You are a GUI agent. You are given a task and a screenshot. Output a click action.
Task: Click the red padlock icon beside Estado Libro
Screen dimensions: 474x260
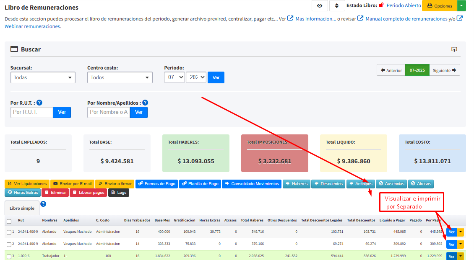tap(381, 5)
